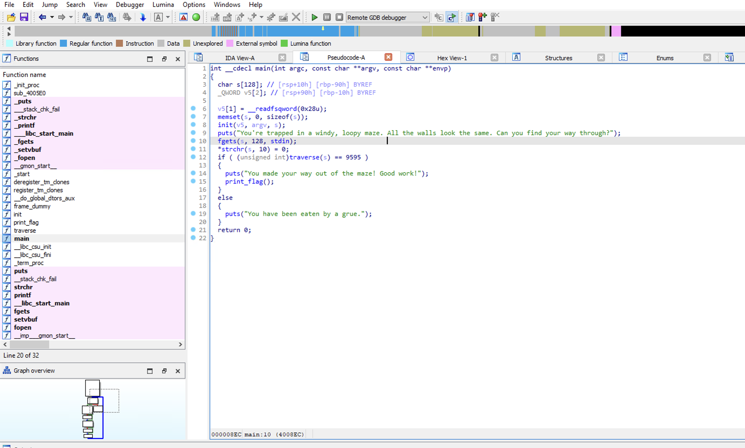
Task: Click the create struct variable S plus icon
Action: click(252, 17)
